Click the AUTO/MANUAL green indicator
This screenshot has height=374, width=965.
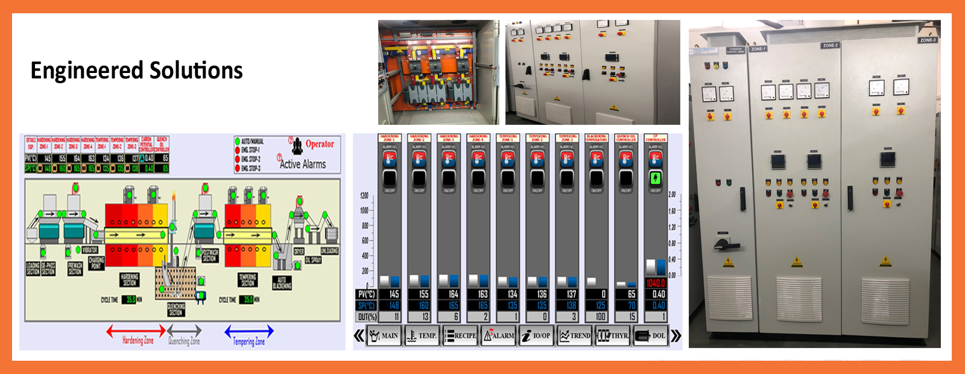[x=238, y=141]
